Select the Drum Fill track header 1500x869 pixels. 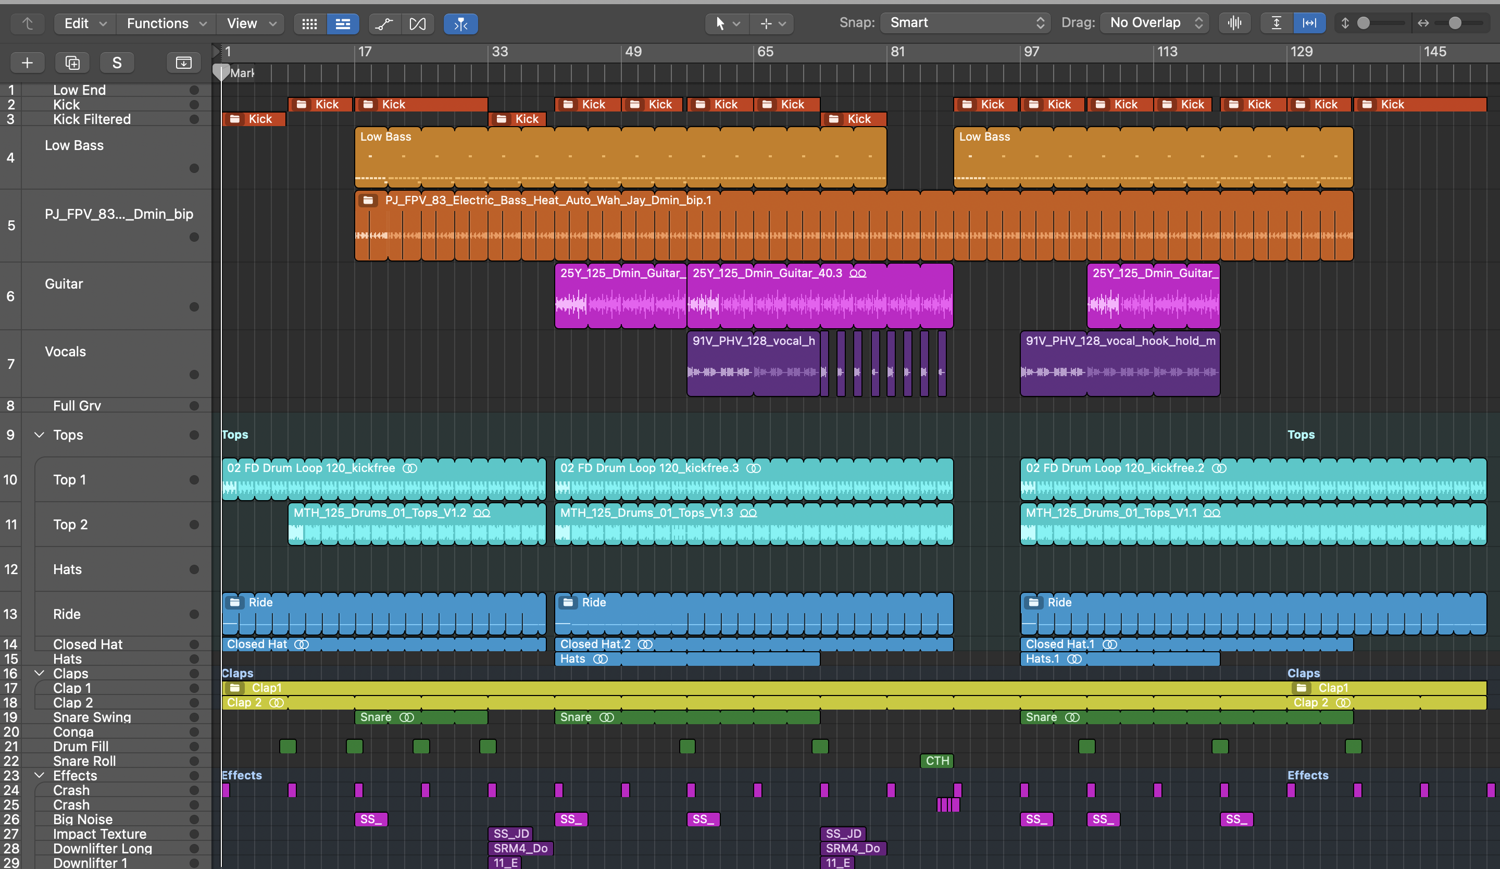point(106,747)
